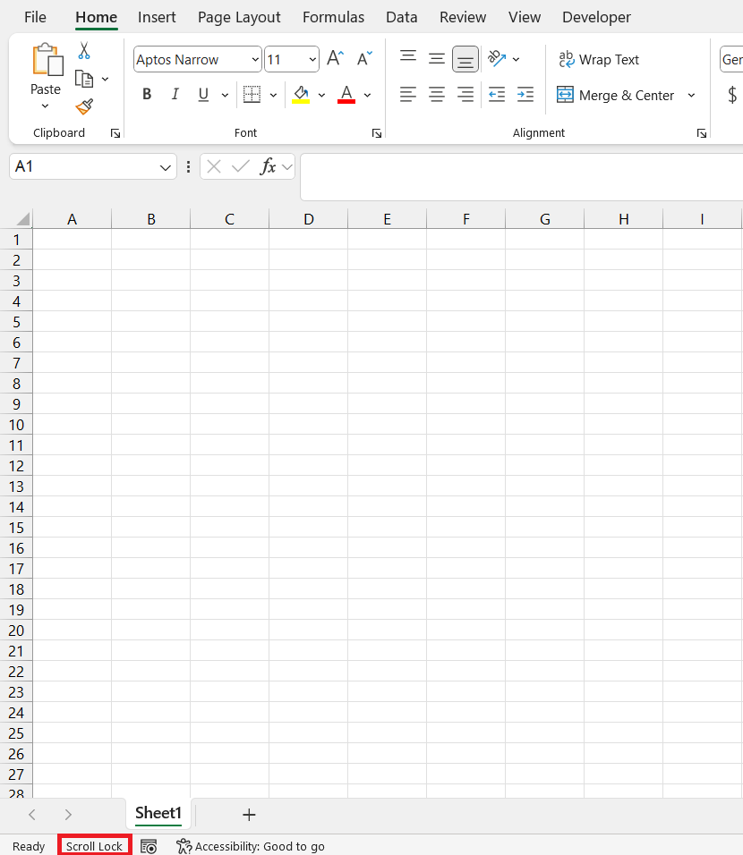Viewport: 743px width, 855px height.
Task: Open the Aptos Narrow font name dropdown
Action: point(255,59)
